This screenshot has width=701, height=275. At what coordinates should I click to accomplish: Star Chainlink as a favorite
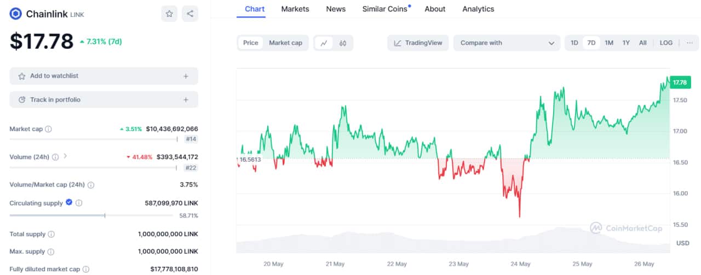click(x=169, y=14)
